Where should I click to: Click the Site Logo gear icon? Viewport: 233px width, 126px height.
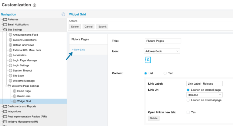click(10, 75)
